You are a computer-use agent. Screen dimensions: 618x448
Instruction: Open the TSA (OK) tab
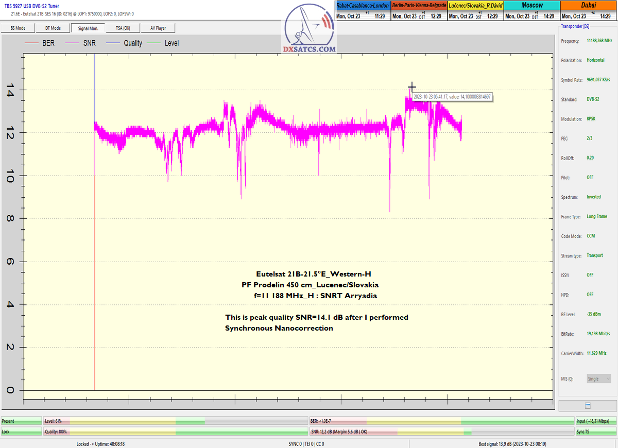123,28
